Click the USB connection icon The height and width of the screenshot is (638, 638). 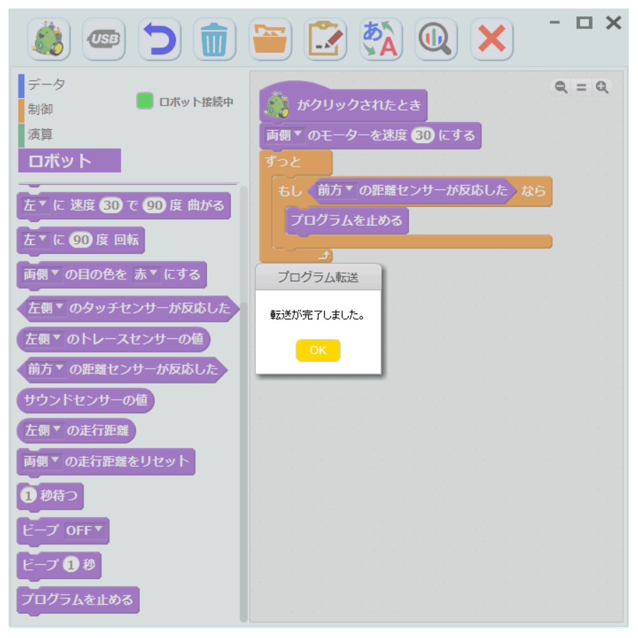(x=103, y=39)
